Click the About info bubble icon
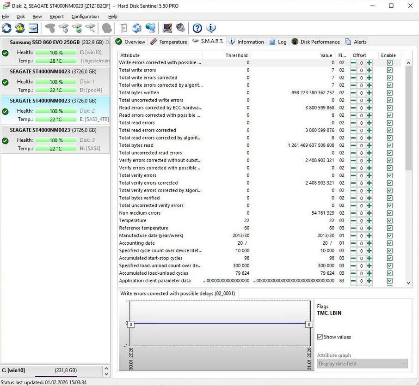 coord(211,28)
